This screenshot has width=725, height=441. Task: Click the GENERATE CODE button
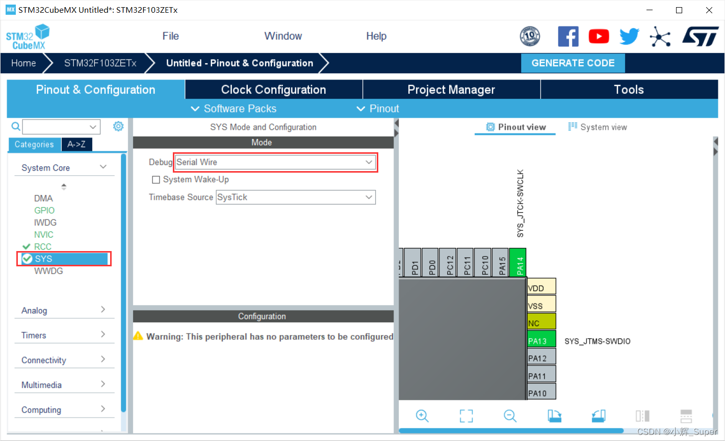point(573,63)
